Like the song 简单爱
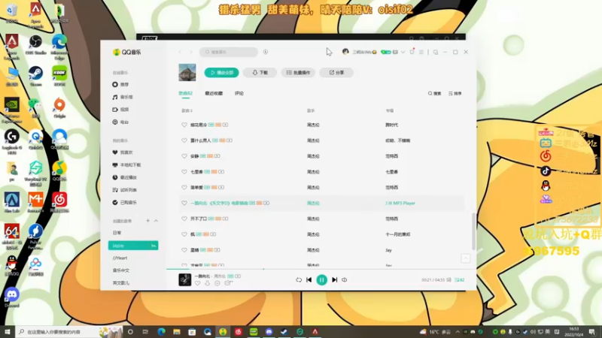 pos(184,187)
